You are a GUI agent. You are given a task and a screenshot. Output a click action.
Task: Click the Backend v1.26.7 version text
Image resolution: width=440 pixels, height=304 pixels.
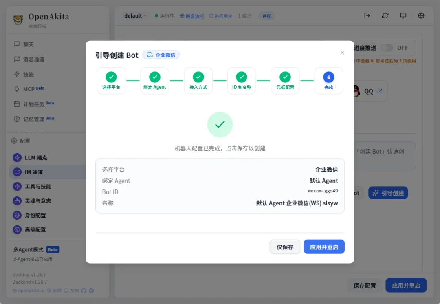tap(30, 282)
